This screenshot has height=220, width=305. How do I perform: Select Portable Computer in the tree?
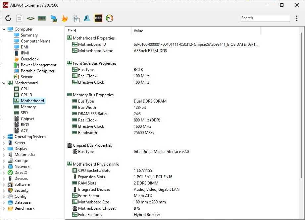click(x=37, y=71)
